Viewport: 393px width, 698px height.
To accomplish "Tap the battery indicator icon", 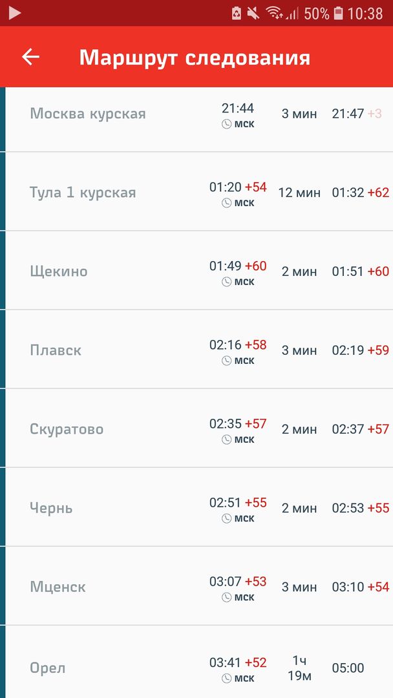I will 338,13.
